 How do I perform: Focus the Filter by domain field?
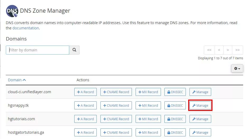[38, 50]
